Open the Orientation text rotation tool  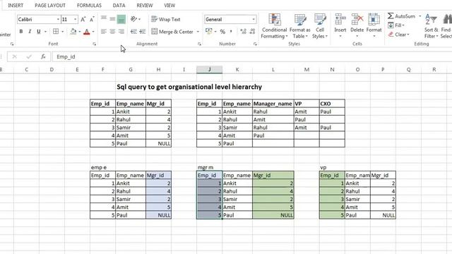coord(134,19)
